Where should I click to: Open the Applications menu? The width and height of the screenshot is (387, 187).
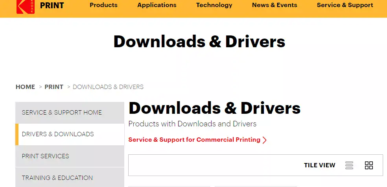157,5
